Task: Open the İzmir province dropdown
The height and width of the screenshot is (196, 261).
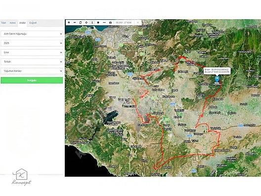Action: [32, 52]
